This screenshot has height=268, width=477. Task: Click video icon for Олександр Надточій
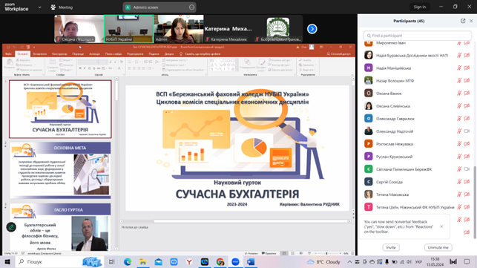pyautogui.click(x=467, y=131)
